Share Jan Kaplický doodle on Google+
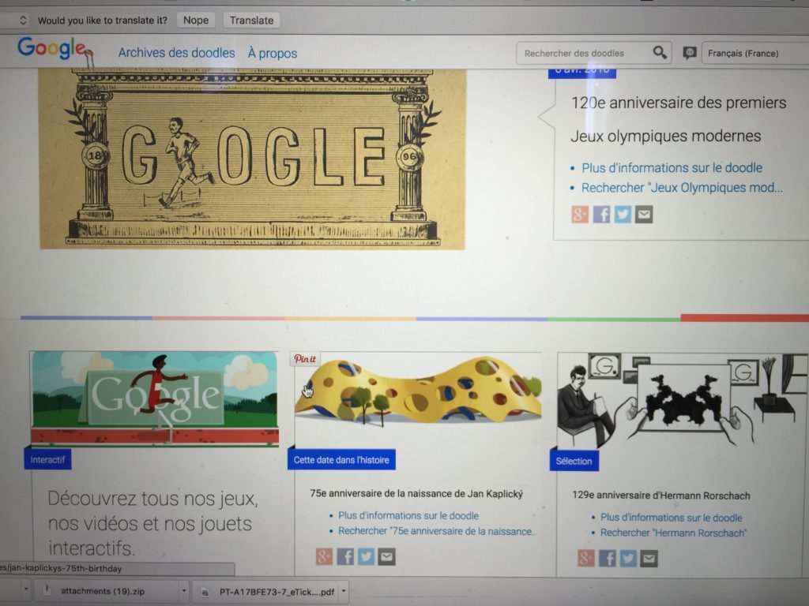This screenshot has height=606, width=809. [324, 556]
